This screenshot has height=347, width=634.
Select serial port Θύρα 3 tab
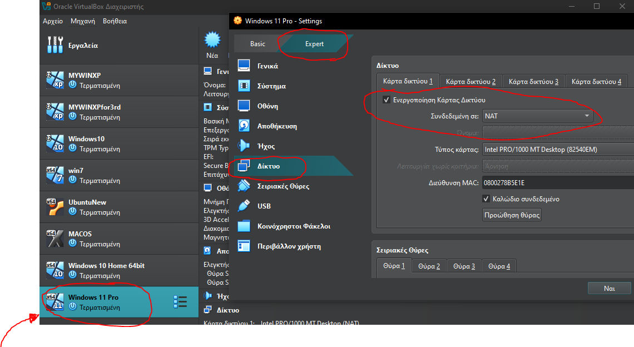click(464, 266)
